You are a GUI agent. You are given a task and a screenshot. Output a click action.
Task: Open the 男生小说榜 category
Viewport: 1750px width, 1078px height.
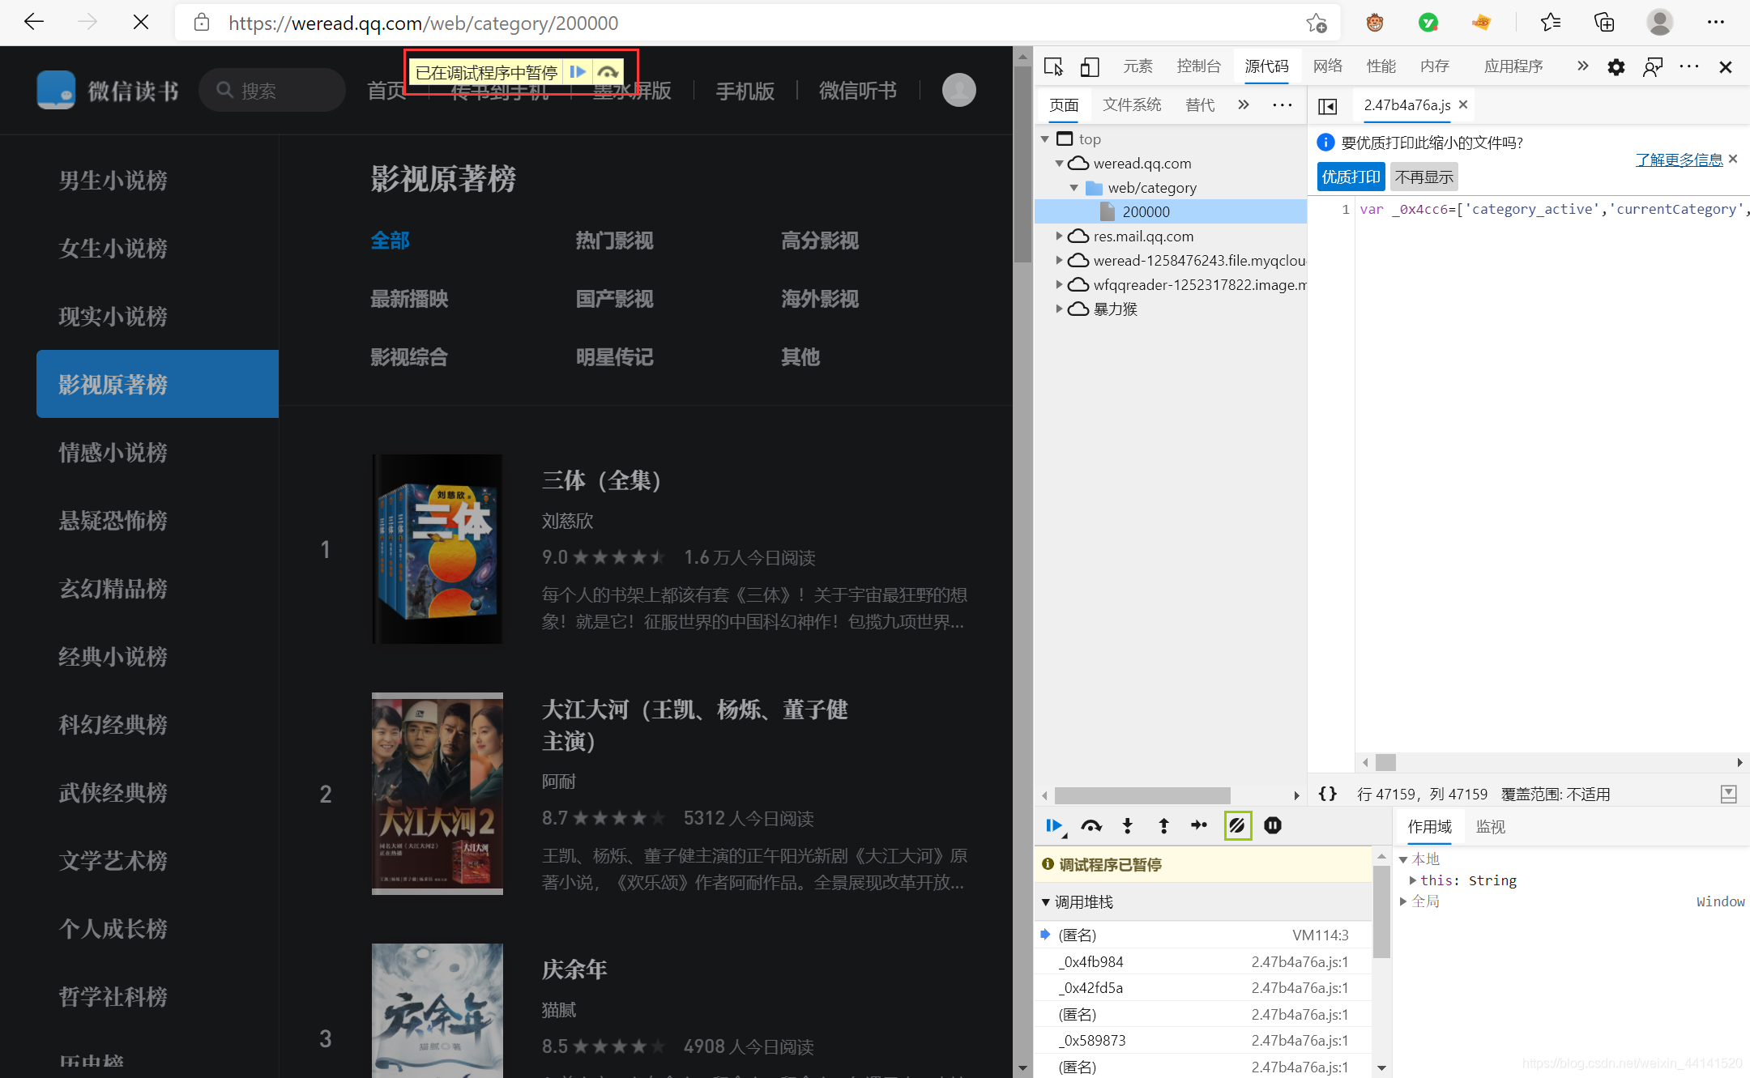click(x=113, y=180)
